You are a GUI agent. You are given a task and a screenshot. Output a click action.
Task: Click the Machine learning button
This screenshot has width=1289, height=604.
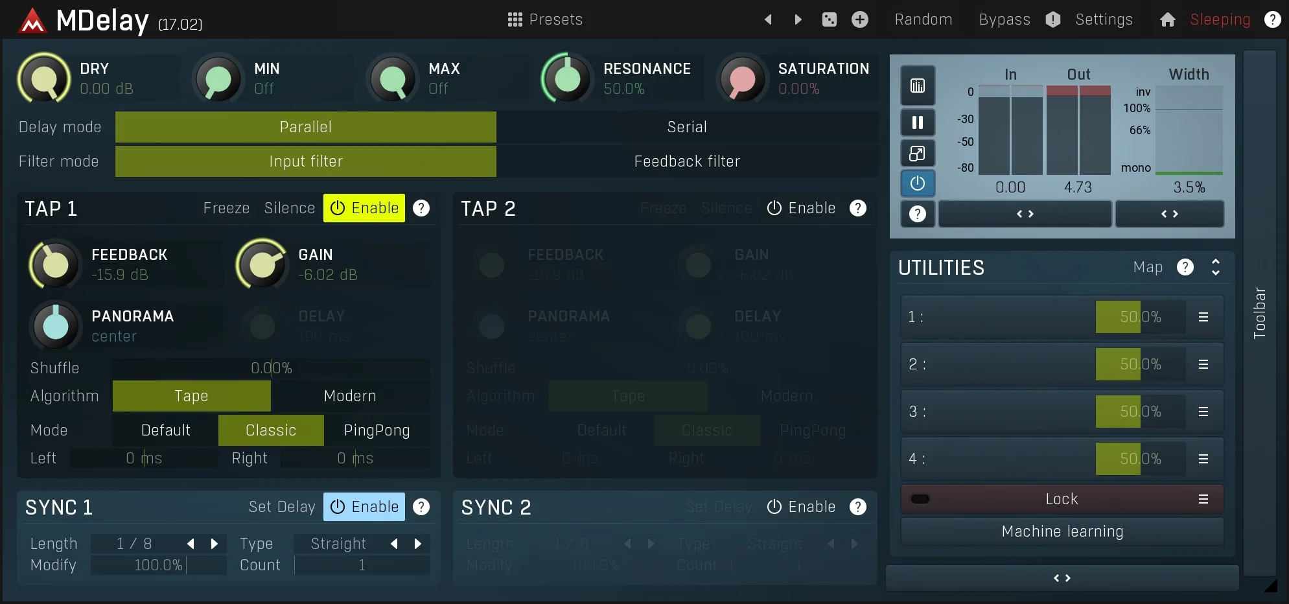point(1062,531)
